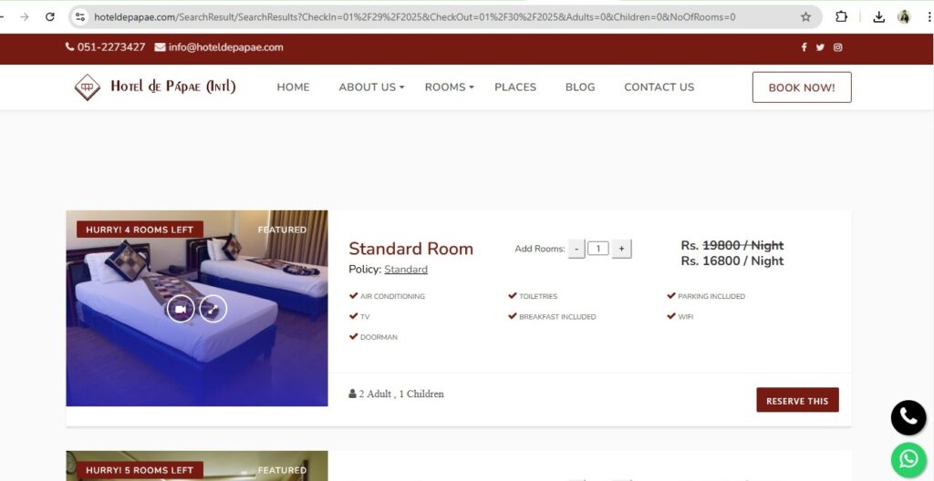Open the Standard policy link
The image size is (934, 481).
[406, 269]
